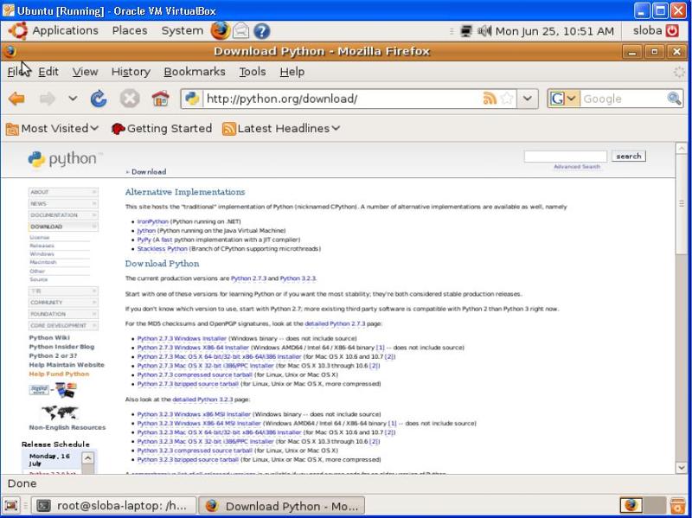Viewport: 692px width, 518px height.
Task: Open the Help menu in Firefox
Action: coord(292,72)
